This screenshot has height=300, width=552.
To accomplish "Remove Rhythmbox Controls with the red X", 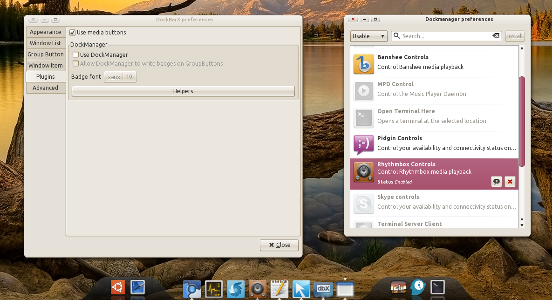I will pyautogui.click(x=510, y=182).
